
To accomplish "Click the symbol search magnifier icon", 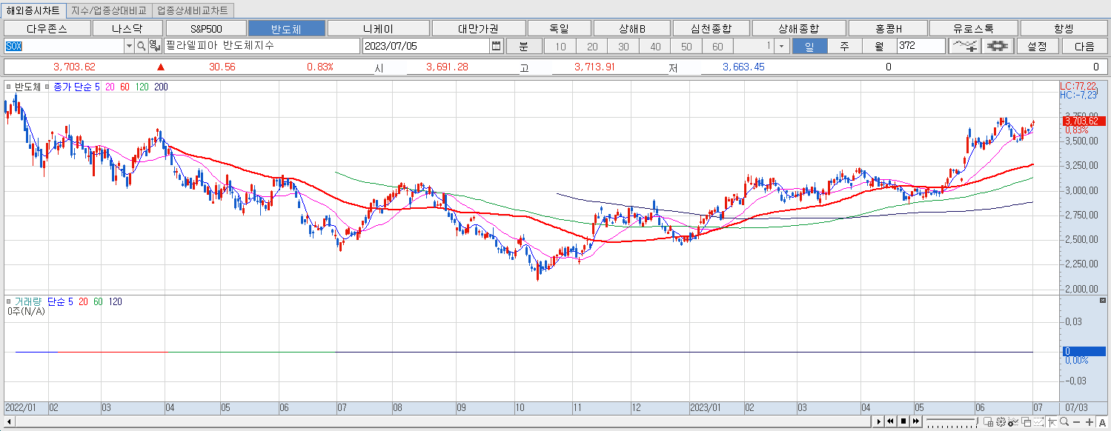I will 141,45.
